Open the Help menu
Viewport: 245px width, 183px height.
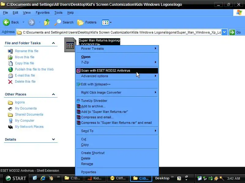click(x=70, y=13)
